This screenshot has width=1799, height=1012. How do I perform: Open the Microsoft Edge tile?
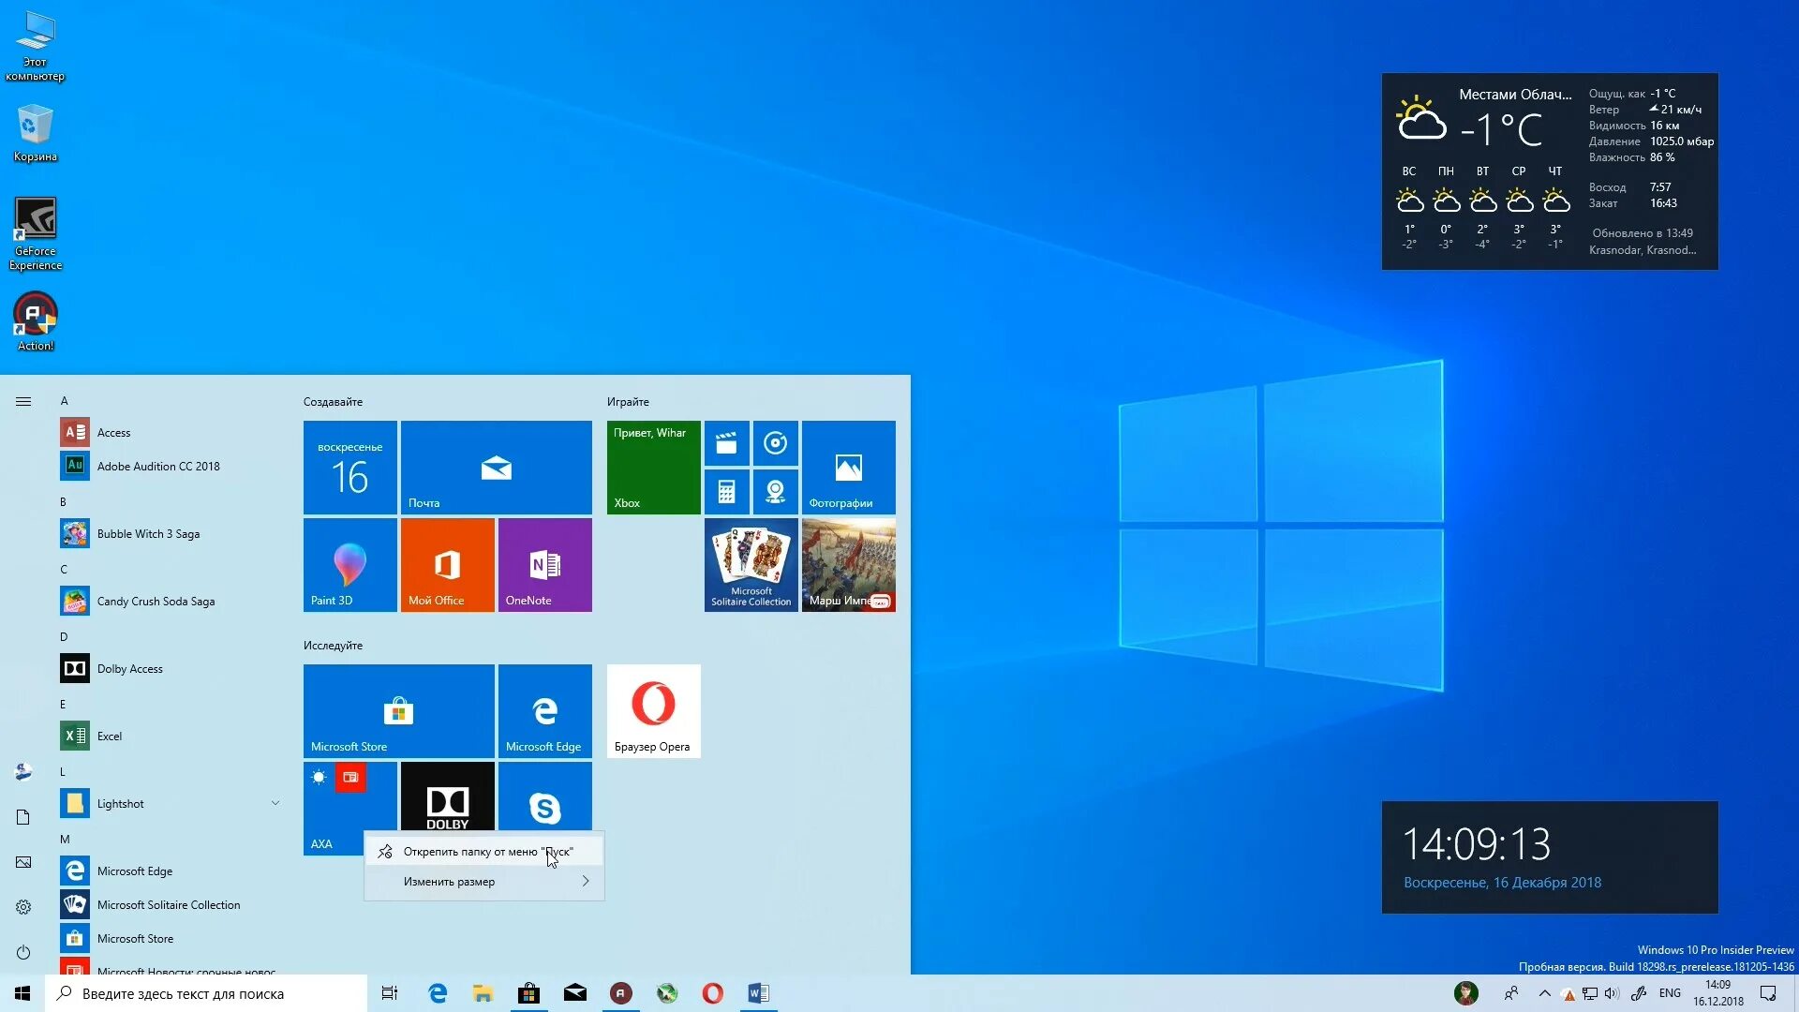coord(544,710)
